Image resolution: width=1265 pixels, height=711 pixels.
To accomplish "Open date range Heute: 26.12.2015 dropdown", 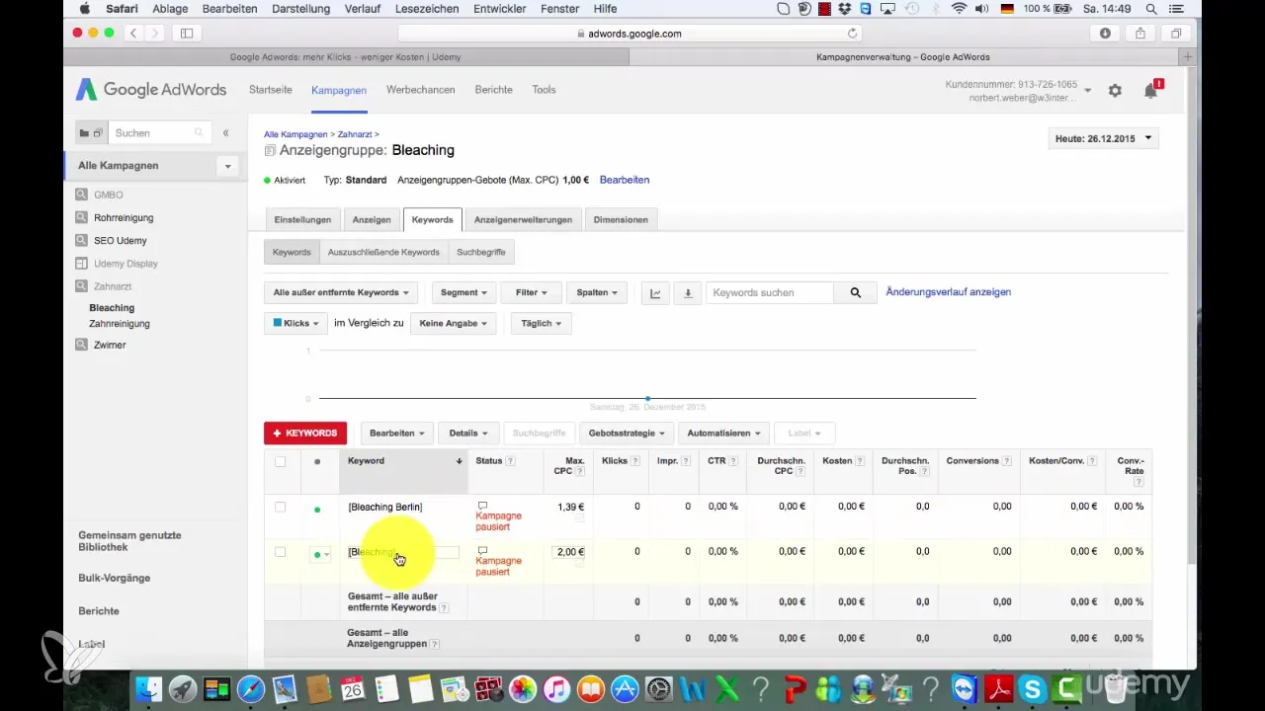I will coord(1103,139).
